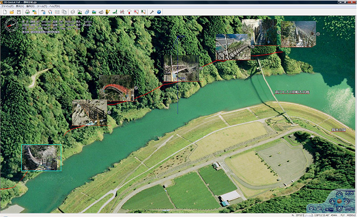Open the 操作(O) menu
This screenshot has width=357, height=217.
pyautogui.click(x=30, y=6)
